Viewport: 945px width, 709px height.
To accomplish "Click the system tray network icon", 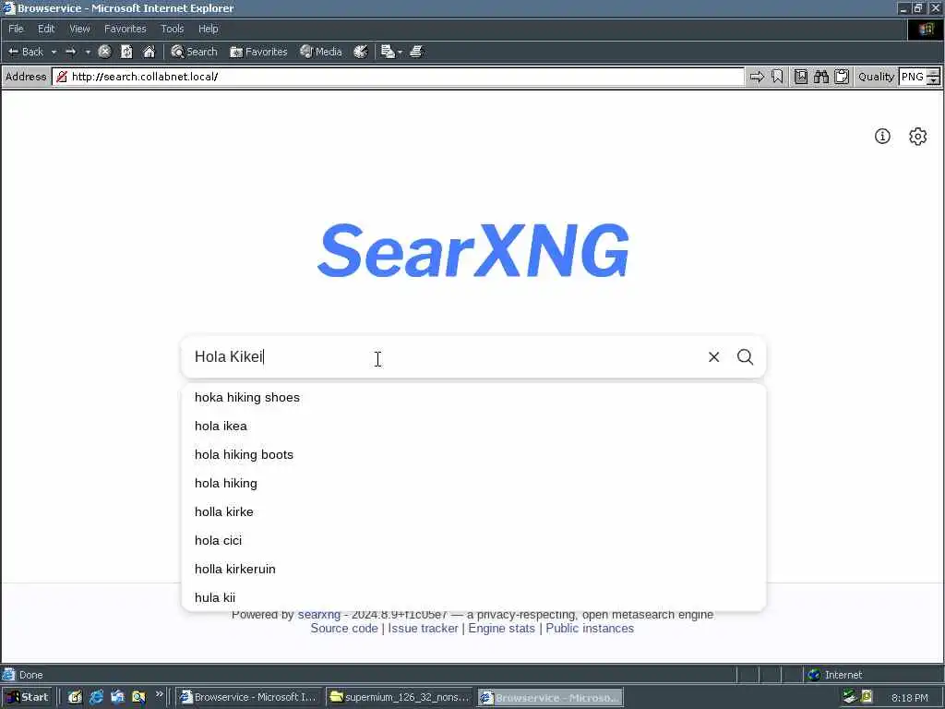I will point(850,697).
